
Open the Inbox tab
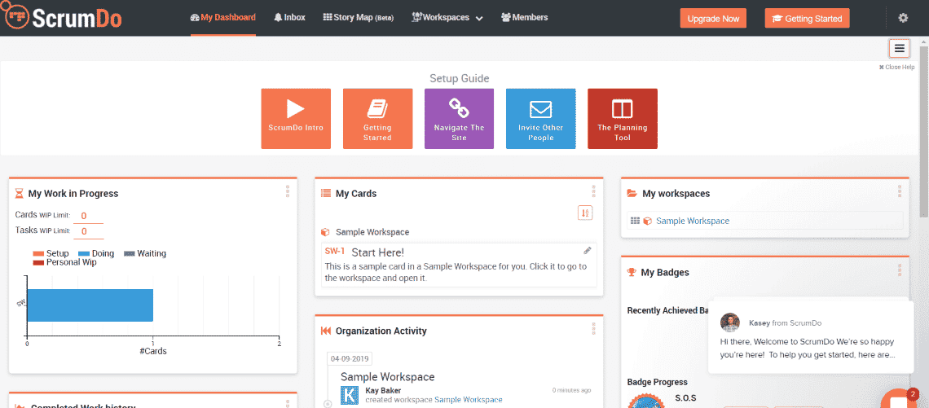pos(290,18)
